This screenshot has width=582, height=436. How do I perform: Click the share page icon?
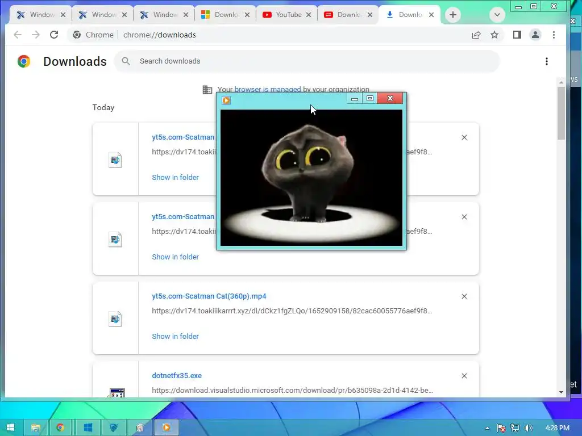tap(476, 35)
